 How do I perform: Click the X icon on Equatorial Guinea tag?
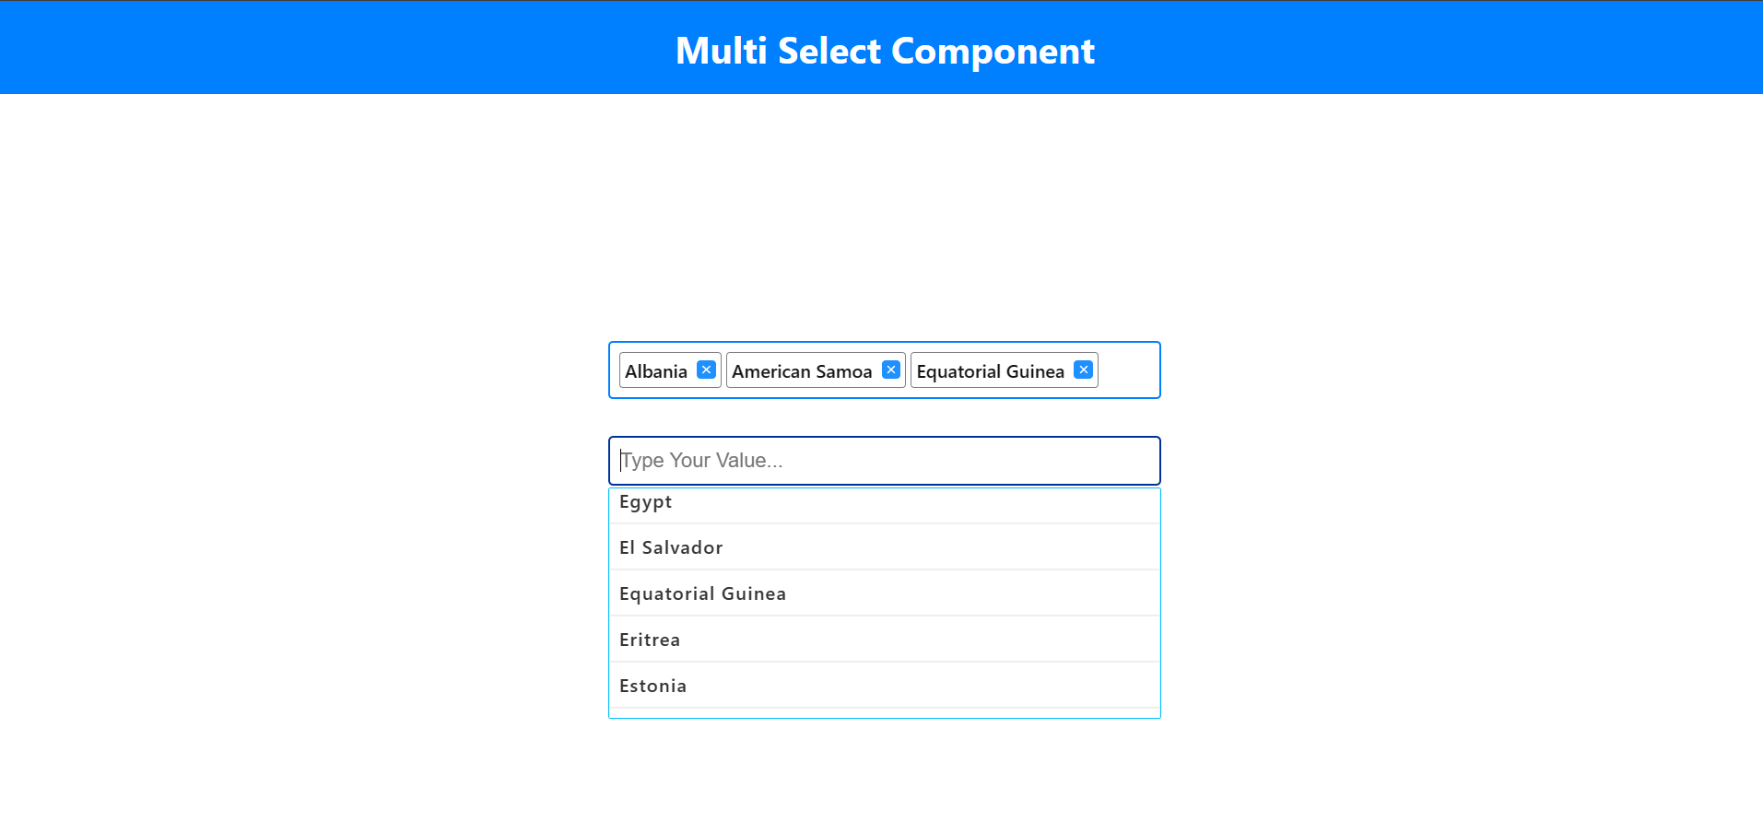[1083, 370]
